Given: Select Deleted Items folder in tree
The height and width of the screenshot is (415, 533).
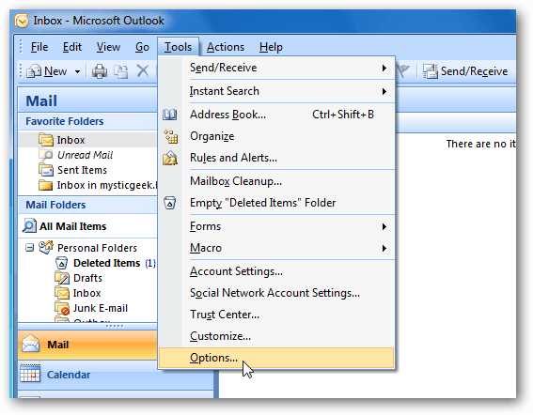Looking at the screenshot, I should [107, 263].
